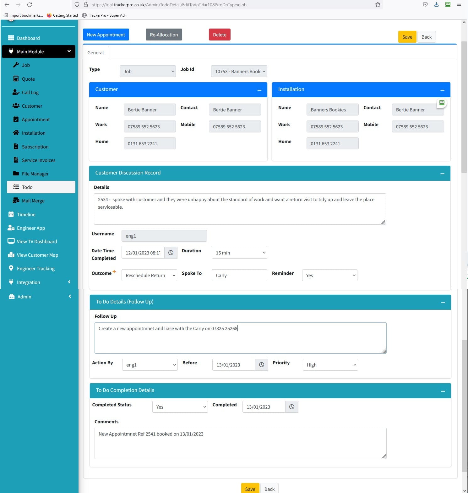Collapse the Installation panel
This screenshot has height=493, width=468.
(442, 90)
